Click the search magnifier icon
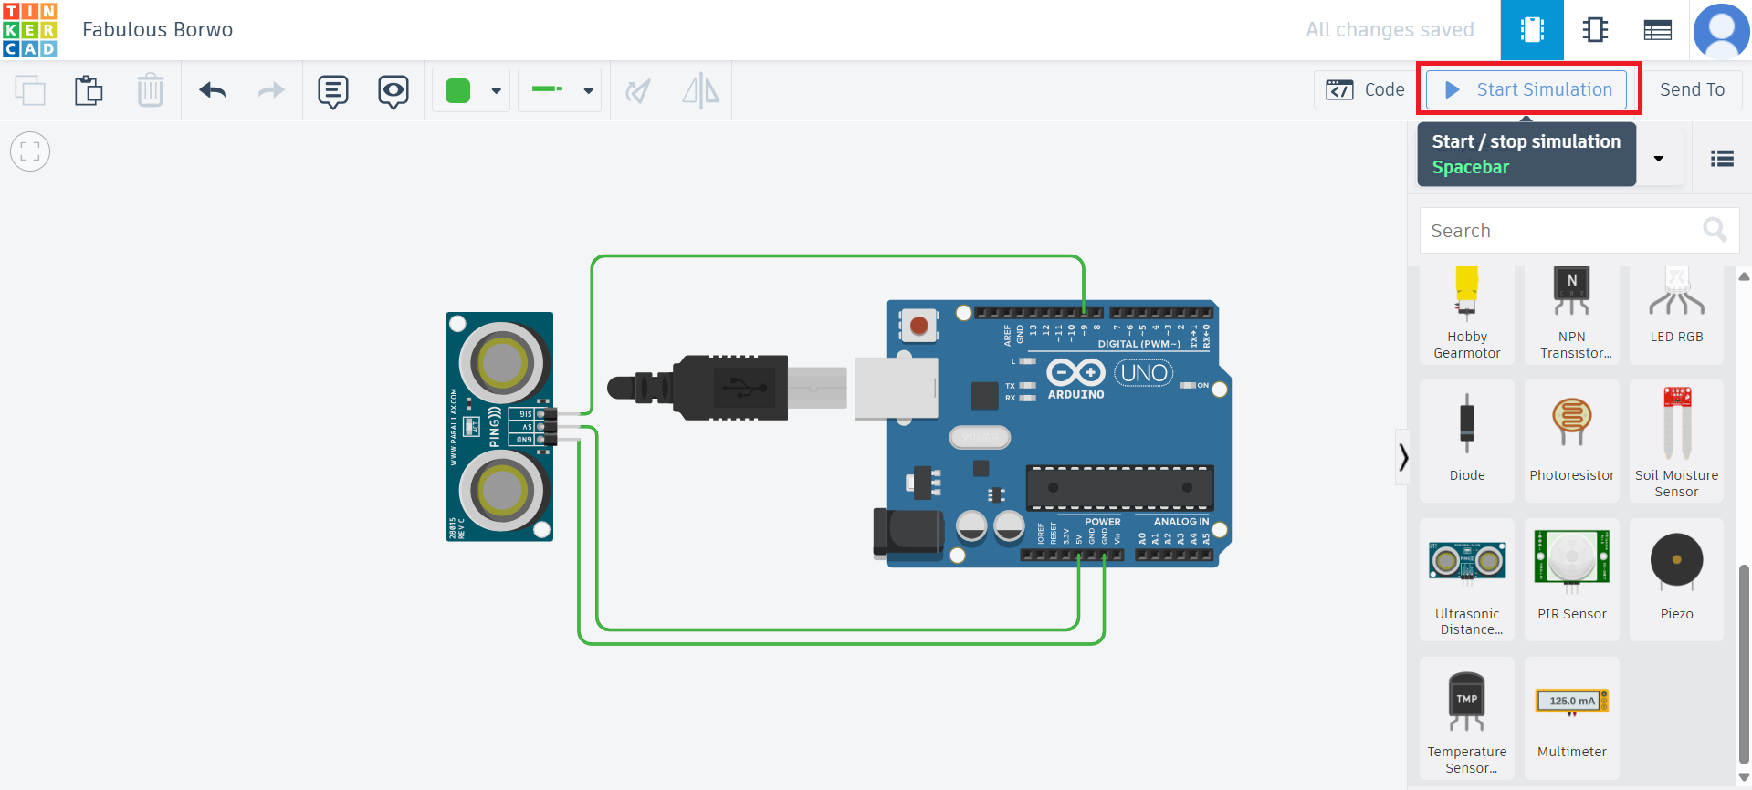 [1715, 230]
